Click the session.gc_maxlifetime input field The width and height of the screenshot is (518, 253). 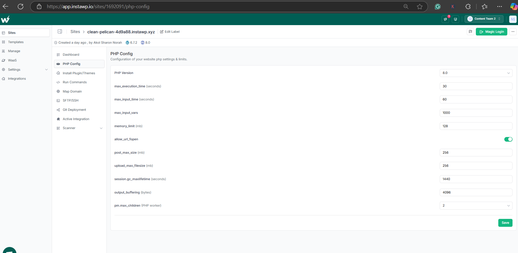[476, 179]
